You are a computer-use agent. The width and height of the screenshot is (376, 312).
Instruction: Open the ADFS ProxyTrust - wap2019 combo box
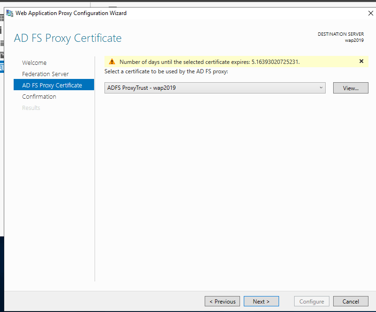tap(215, 88)
